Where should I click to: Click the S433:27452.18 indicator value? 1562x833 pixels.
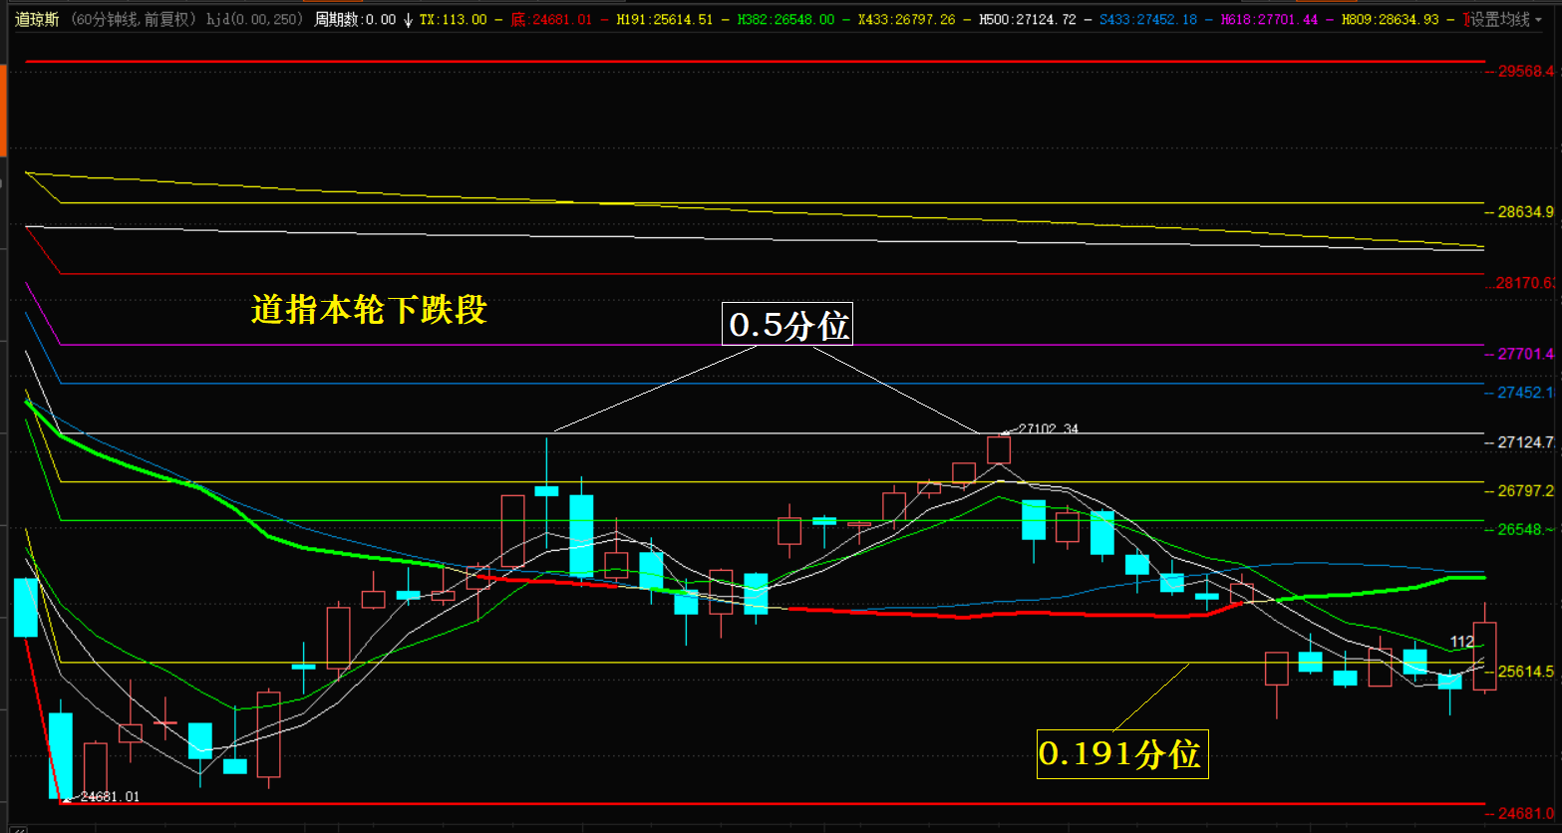[x=1148, y=19]
